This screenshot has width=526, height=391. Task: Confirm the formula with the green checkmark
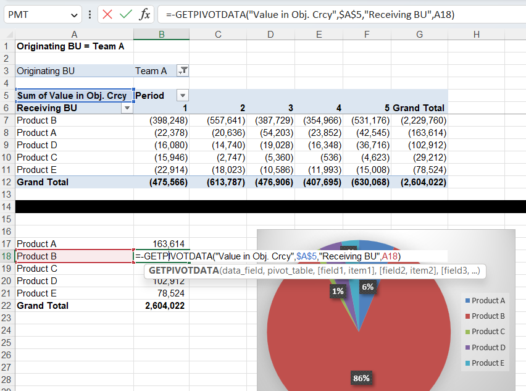pos(126,14)
